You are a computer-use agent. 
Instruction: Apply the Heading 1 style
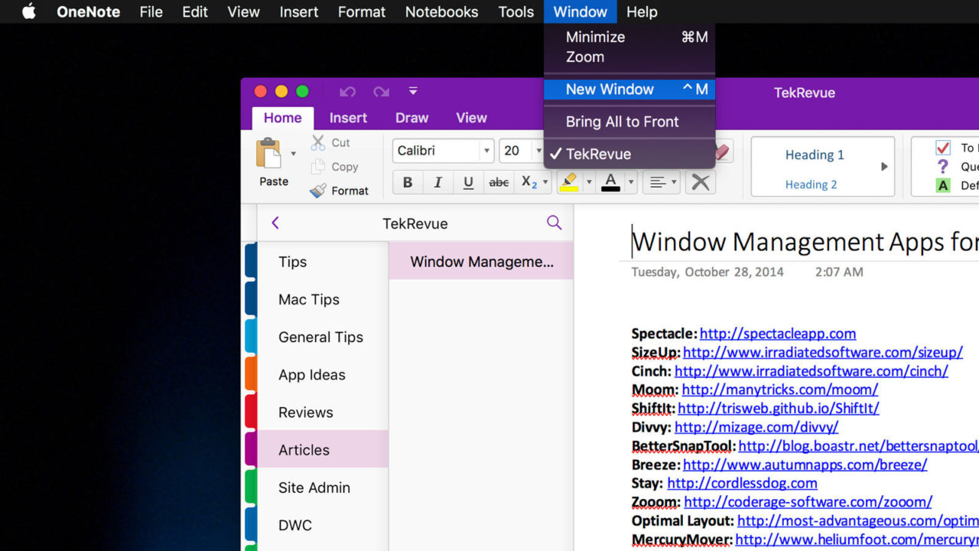click(815, 155)
